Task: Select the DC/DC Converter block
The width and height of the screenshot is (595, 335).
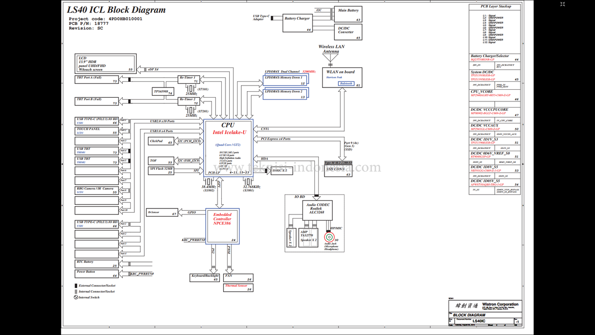Action: tap(348, 32)
